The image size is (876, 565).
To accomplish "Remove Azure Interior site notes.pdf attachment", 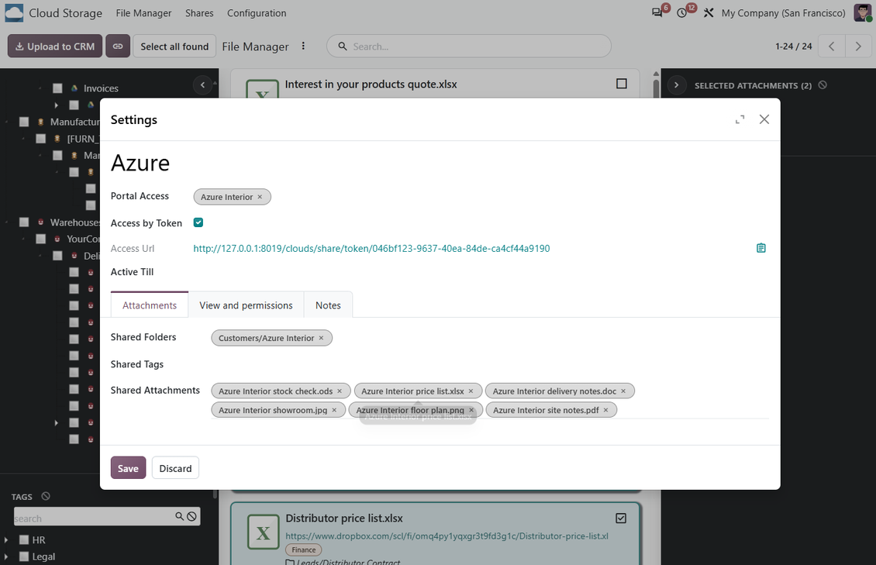I will (605, 410).
